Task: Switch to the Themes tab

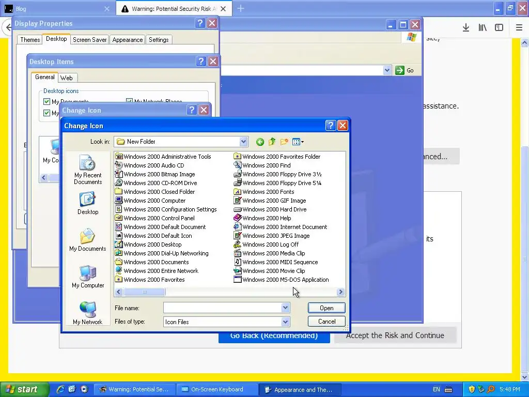Action: point(30,39)
